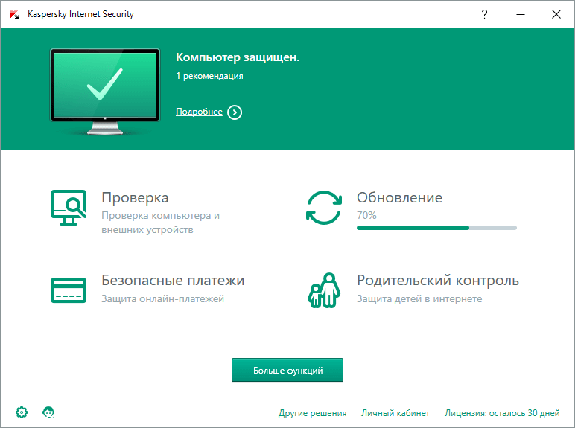Click the protected computer monitor image
The height and width of the screenshot is (428, 575).
(105, 92)
